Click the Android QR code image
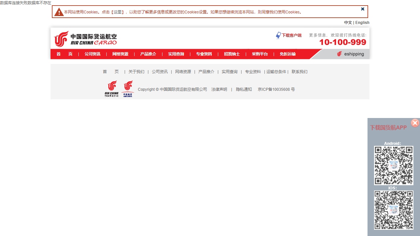The height and width of the screenshot is (236, 420). click(x=394, y=166)
